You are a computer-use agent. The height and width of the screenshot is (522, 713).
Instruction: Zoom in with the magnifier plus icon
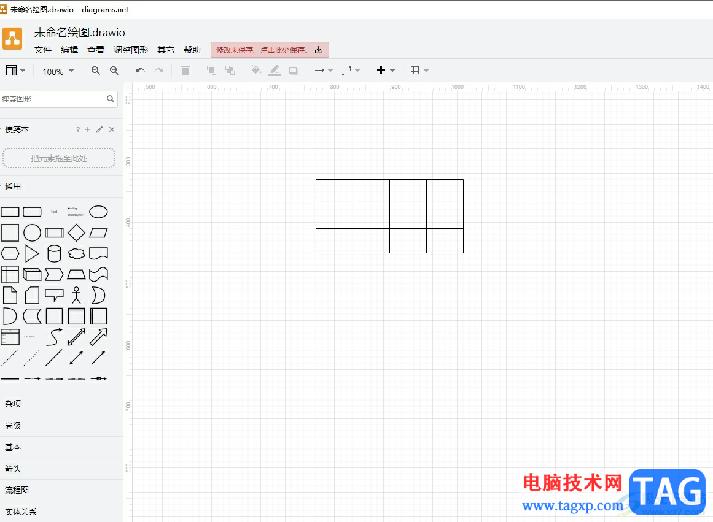(95, 71)
